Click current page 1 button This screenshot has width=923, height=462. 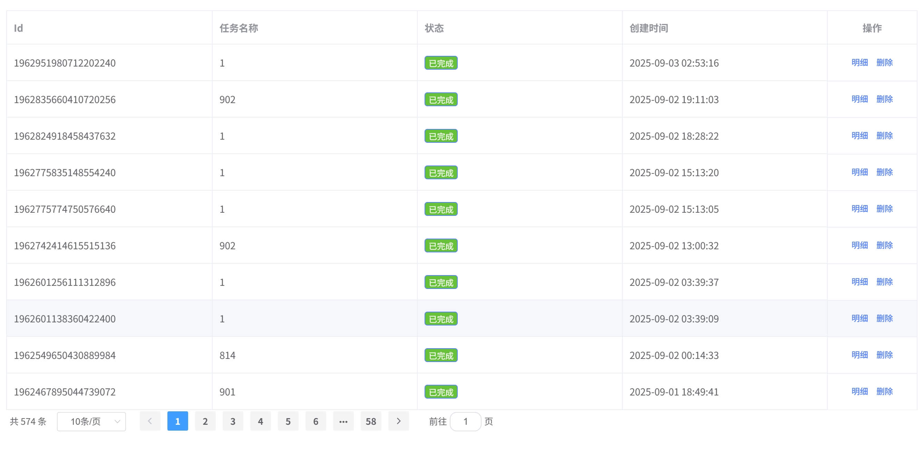point(177,421)
